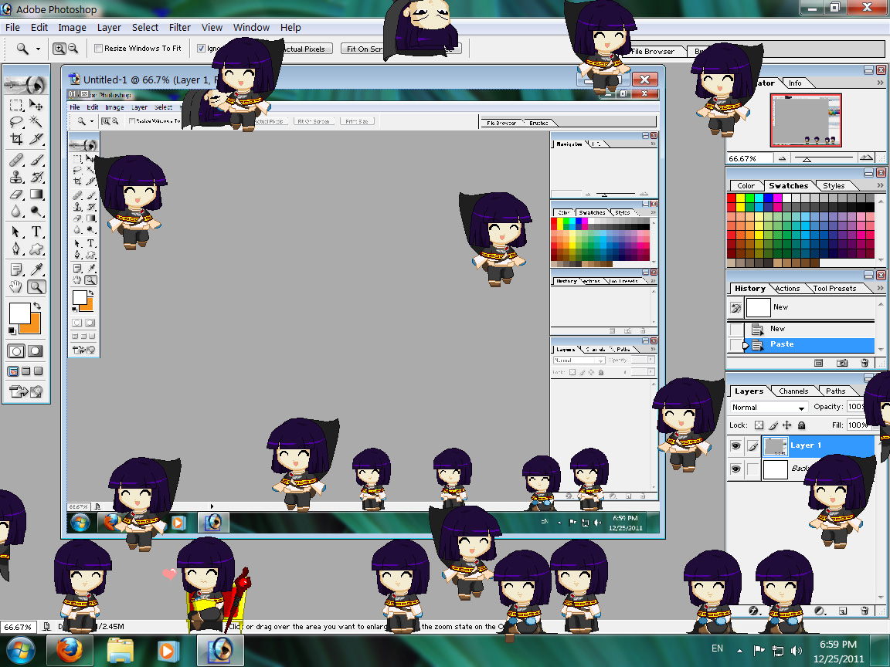Switch to Quick Mask mode
890x667 pixels.
click(x=36, y=351)
